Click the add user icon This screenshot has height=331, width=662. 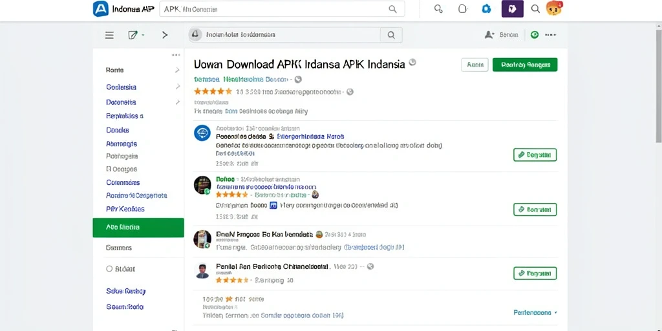pos(489,35)
